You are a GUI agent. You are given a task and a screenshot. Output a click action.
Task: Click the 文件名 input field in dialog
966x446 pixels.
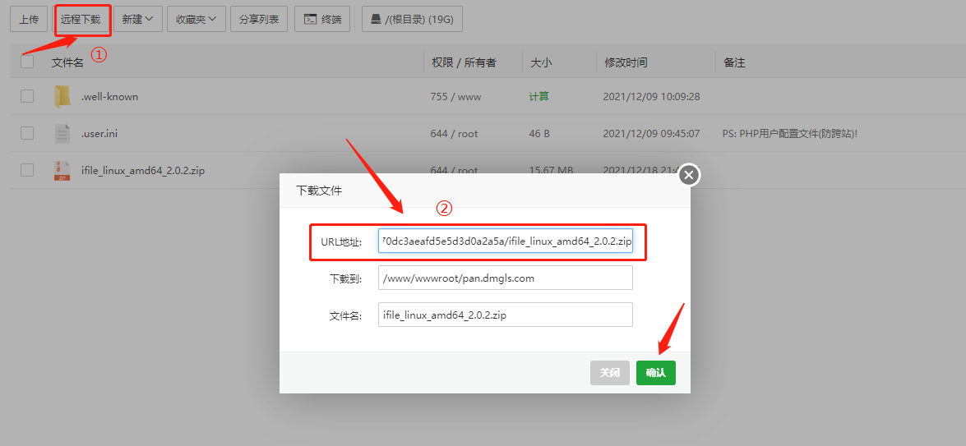point(505,315)
